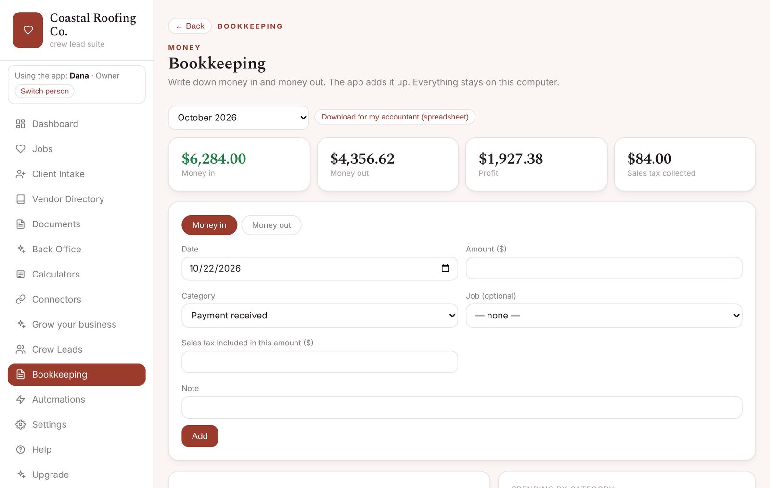770x488 pixels.
Task: Click the Settings gear icon
Action: pyautogui.click(x=20, y=424)
